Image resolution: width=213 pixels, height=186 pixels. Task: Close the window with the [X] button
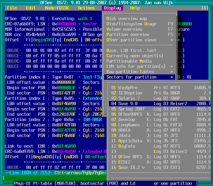click(205, 8)
